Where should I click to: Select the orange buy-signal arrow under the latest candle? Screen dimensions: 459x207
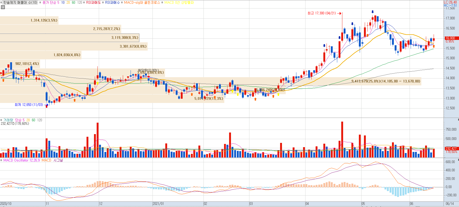434,46
